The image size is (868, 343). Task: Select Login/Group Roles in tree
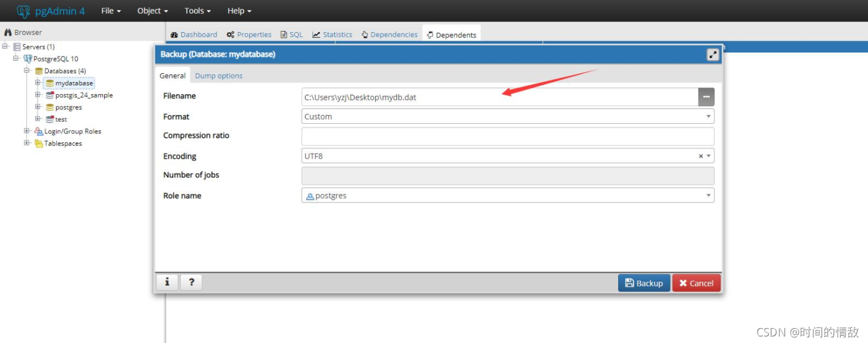[73, 131]
